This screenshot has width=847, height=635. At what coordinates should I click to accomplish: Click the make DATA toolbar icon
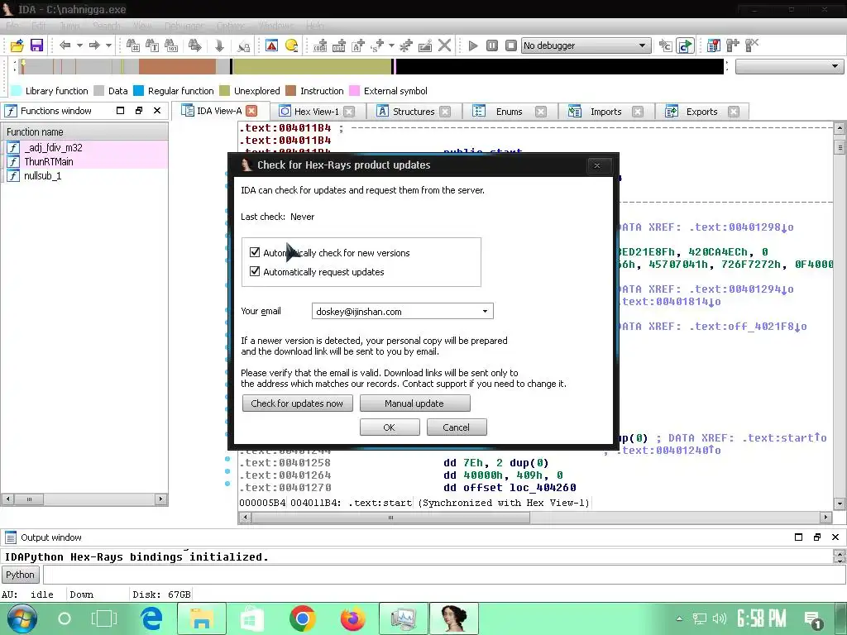point(339,45)
